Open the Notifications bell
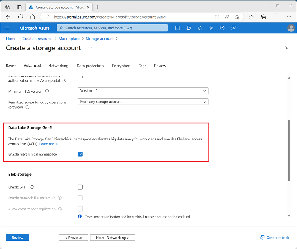The image size is (297, 249). point(200,28)
